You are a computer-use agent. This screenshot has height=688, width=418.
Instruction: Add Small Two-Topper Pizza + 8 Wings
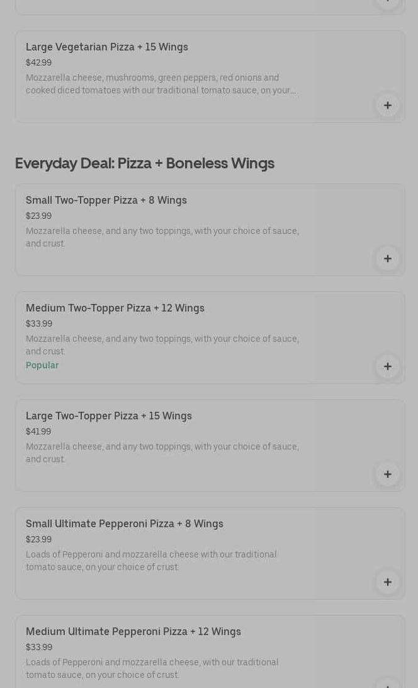tap(387, 259)
